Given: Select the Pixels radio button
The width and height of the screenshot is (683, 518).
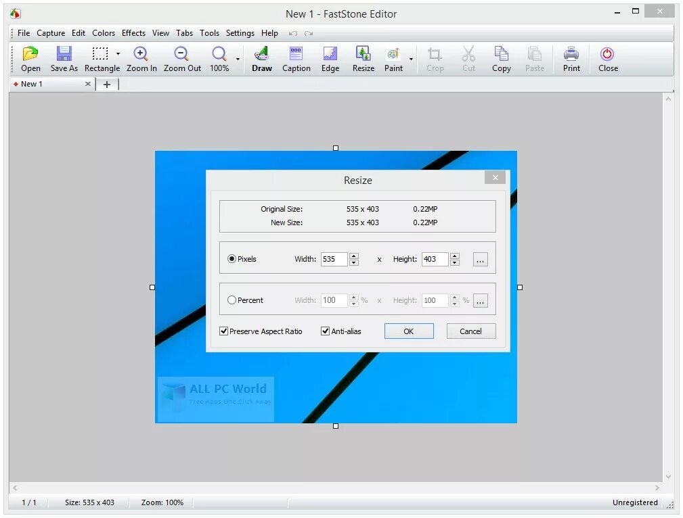Looking at the screenshot, I should [232, 259].
